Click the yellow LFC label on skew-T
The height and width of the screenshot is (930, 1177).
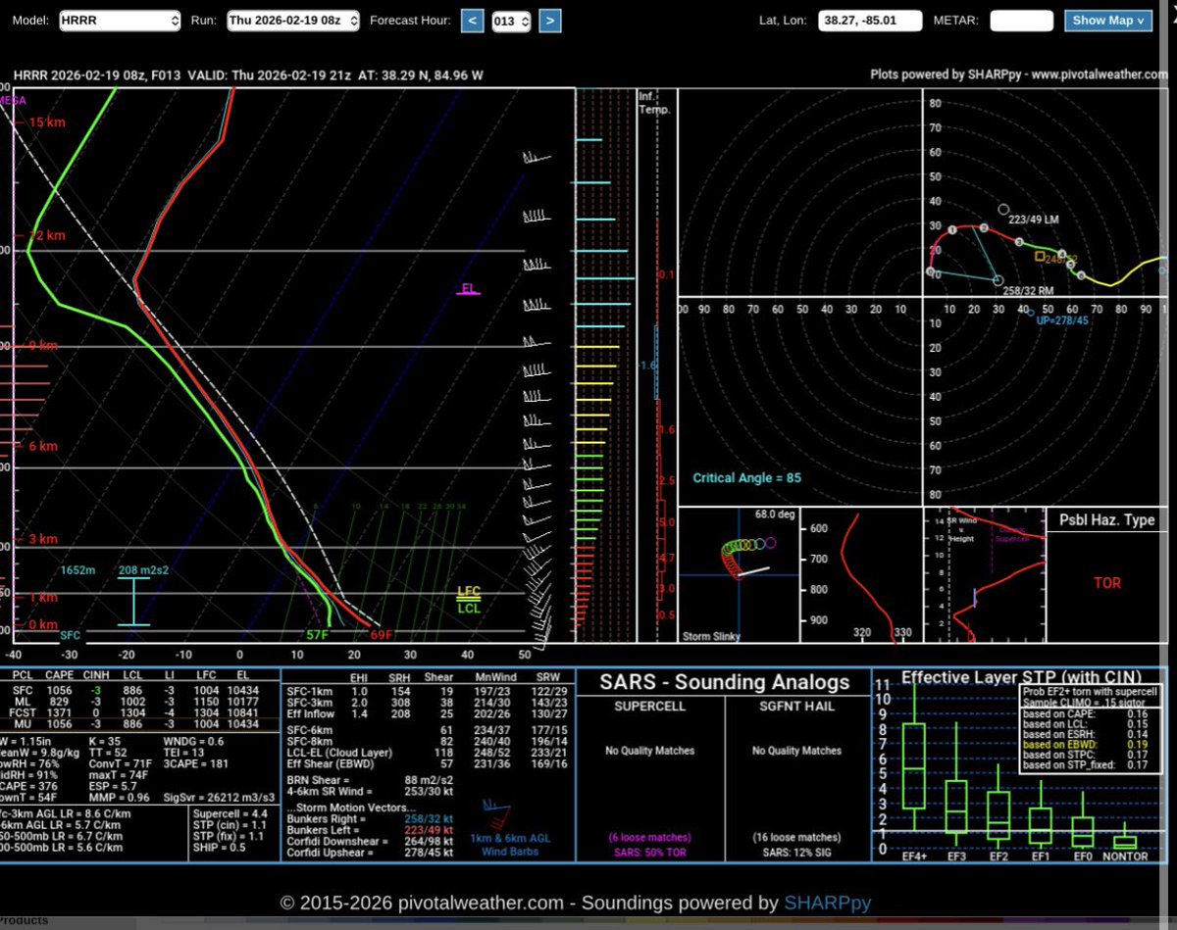470,592
